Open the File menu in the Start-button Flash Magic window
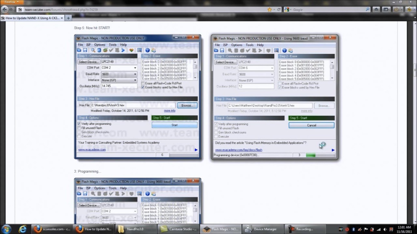The width and height of the screenshot is (417, 234). coord(80,45)
